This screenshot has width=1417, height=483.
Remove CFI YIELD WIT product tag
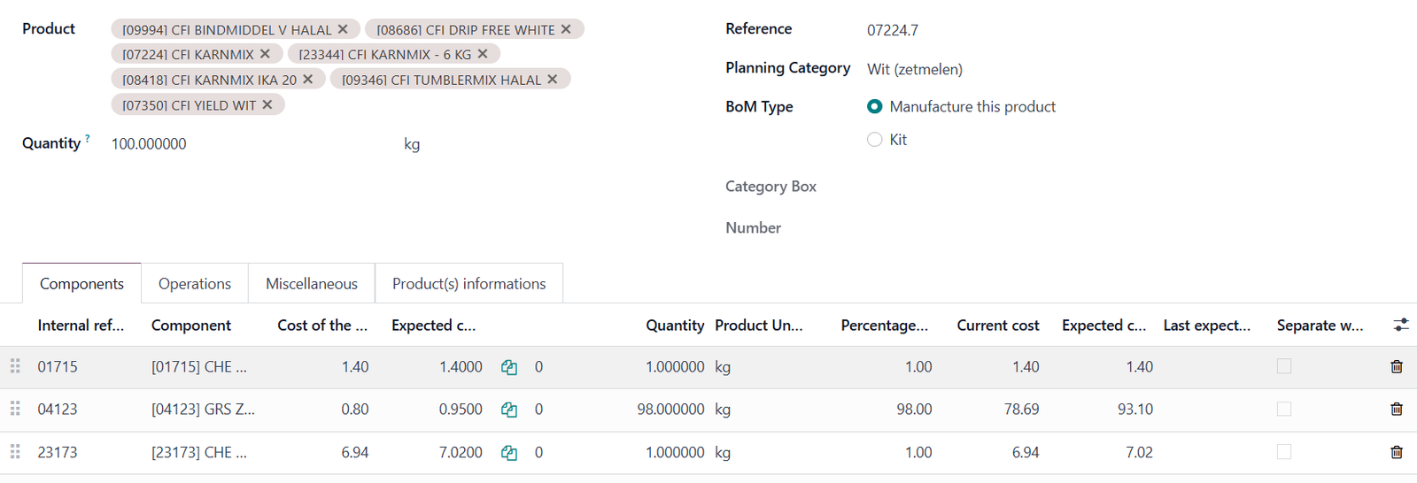[x=267, y=104]
